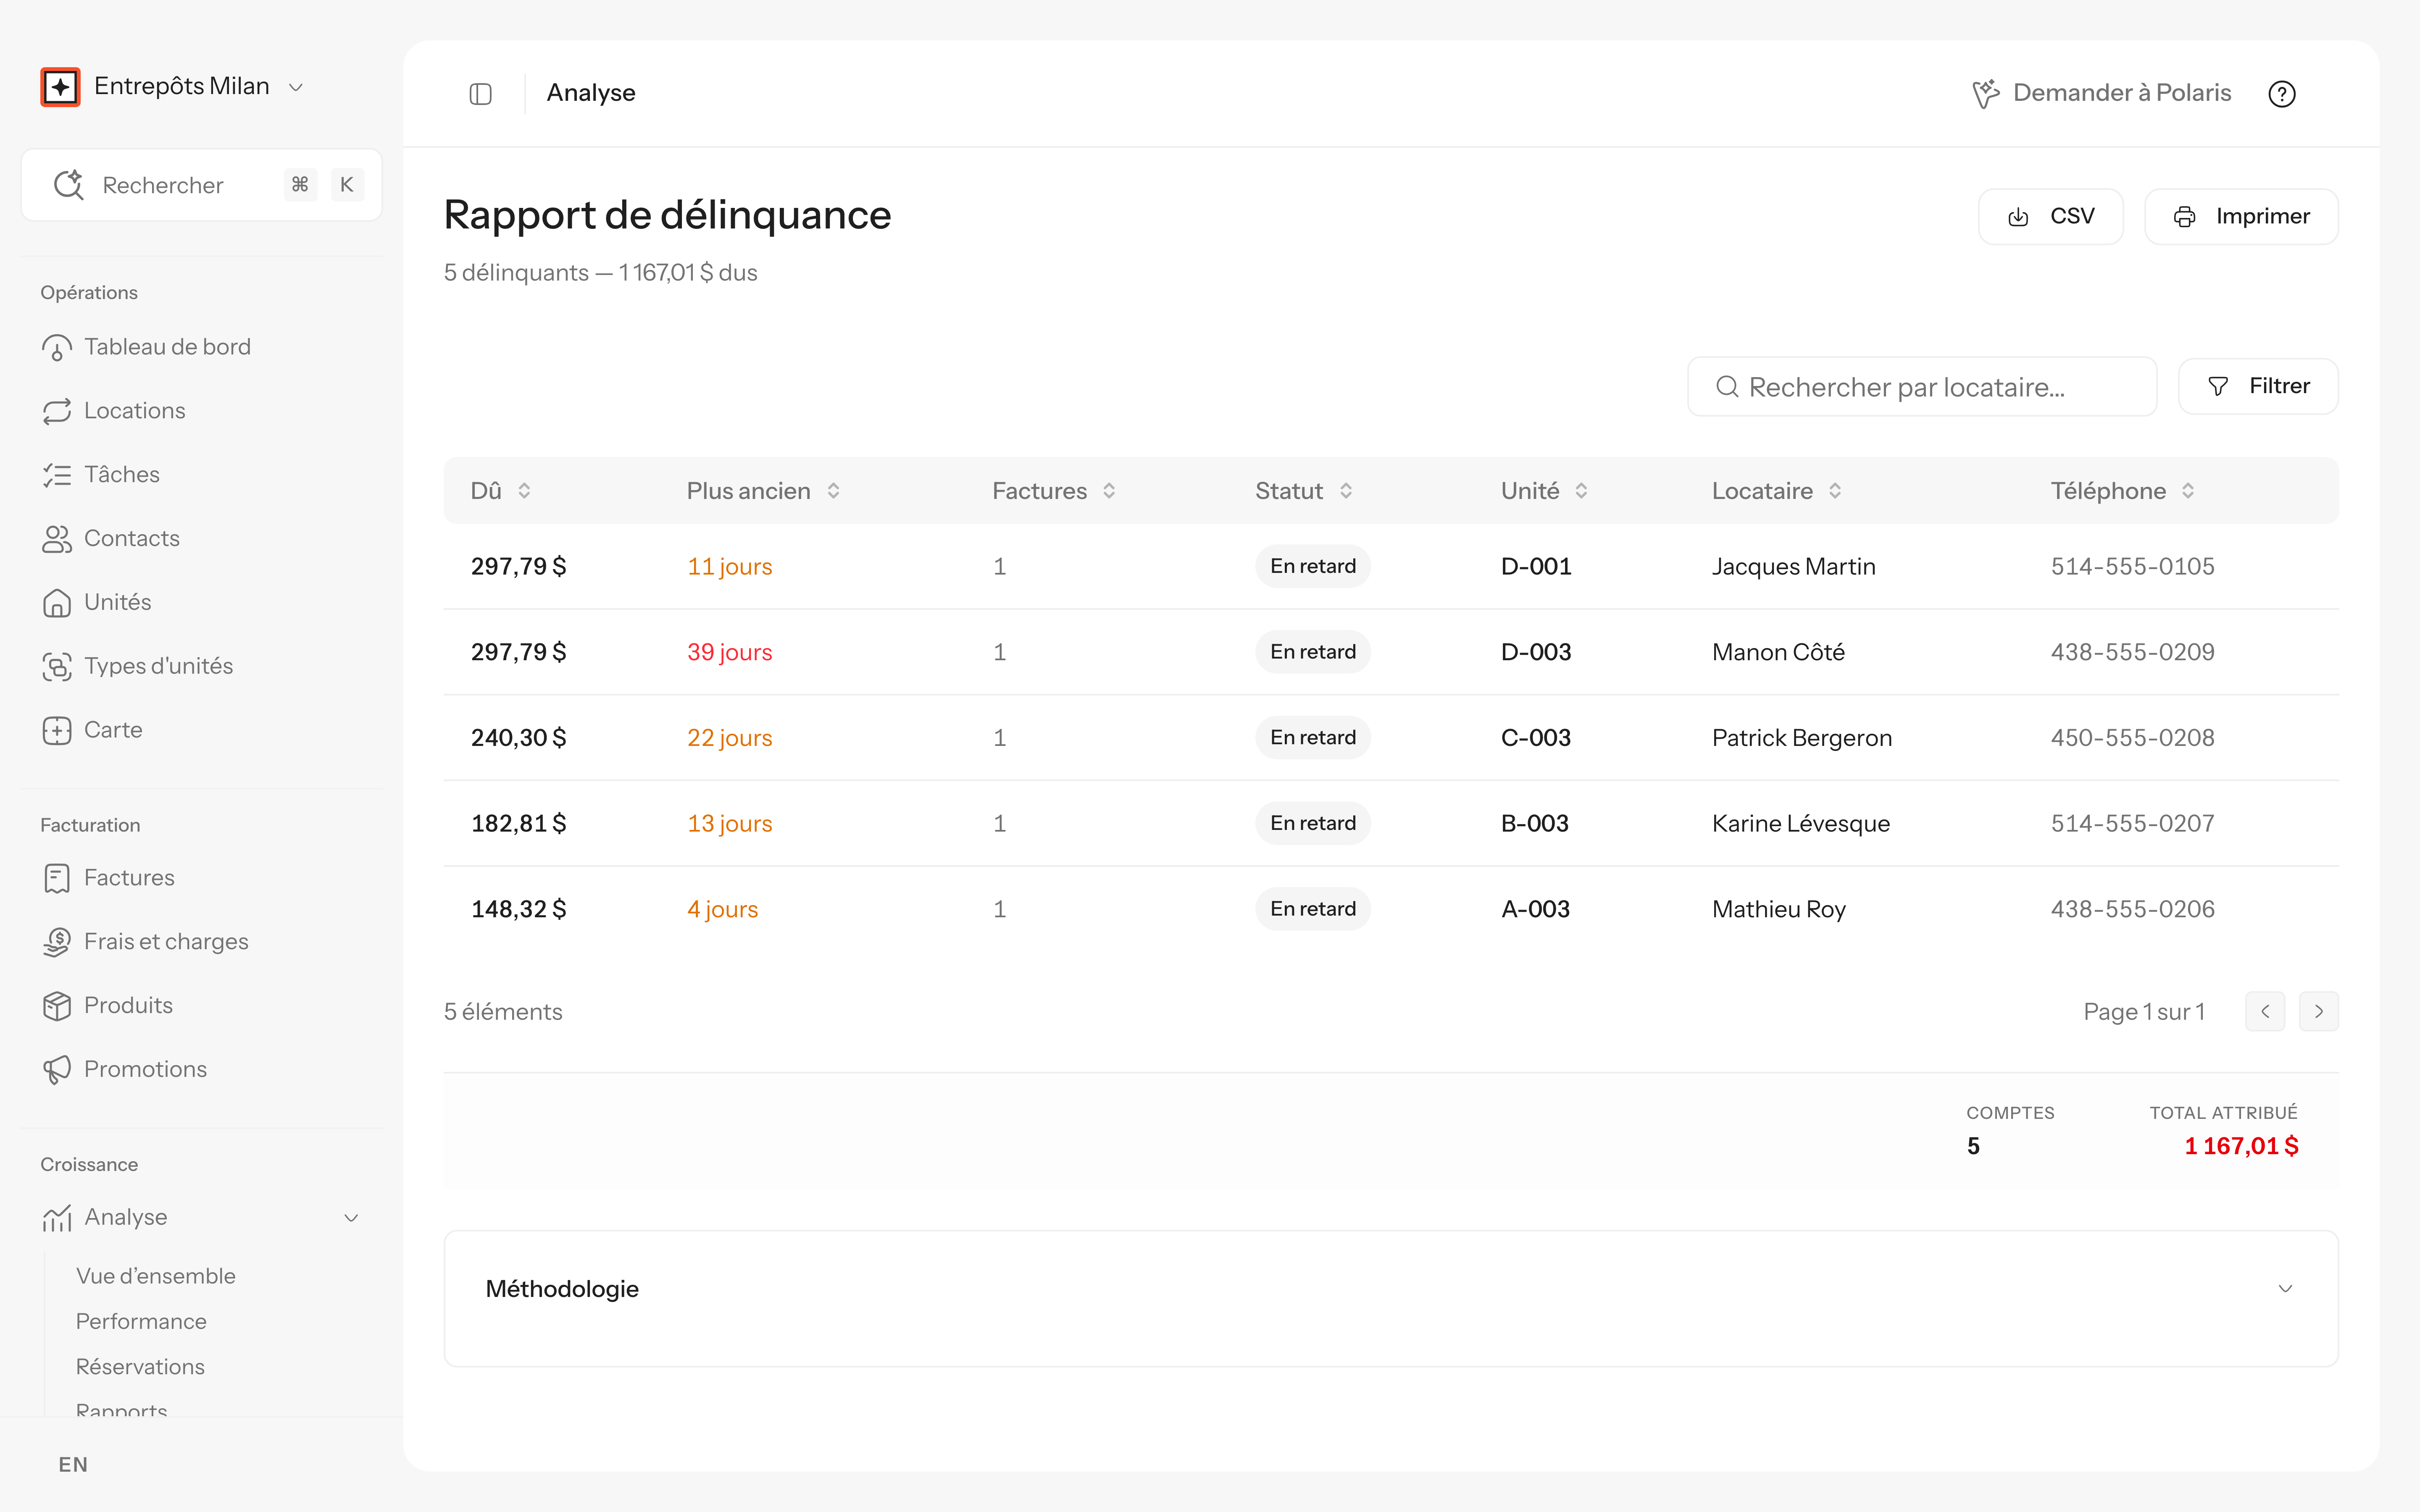The height and width of the screenshot is (1512, 2420).
Task: Click the Frais et charges icon
Action: point(57,942)
